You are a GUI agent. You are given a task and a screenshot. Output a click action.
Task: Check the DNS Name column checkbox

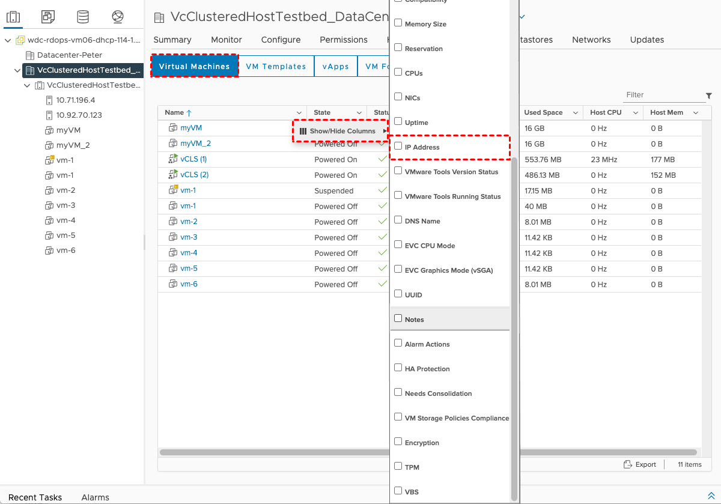point(398,220)
